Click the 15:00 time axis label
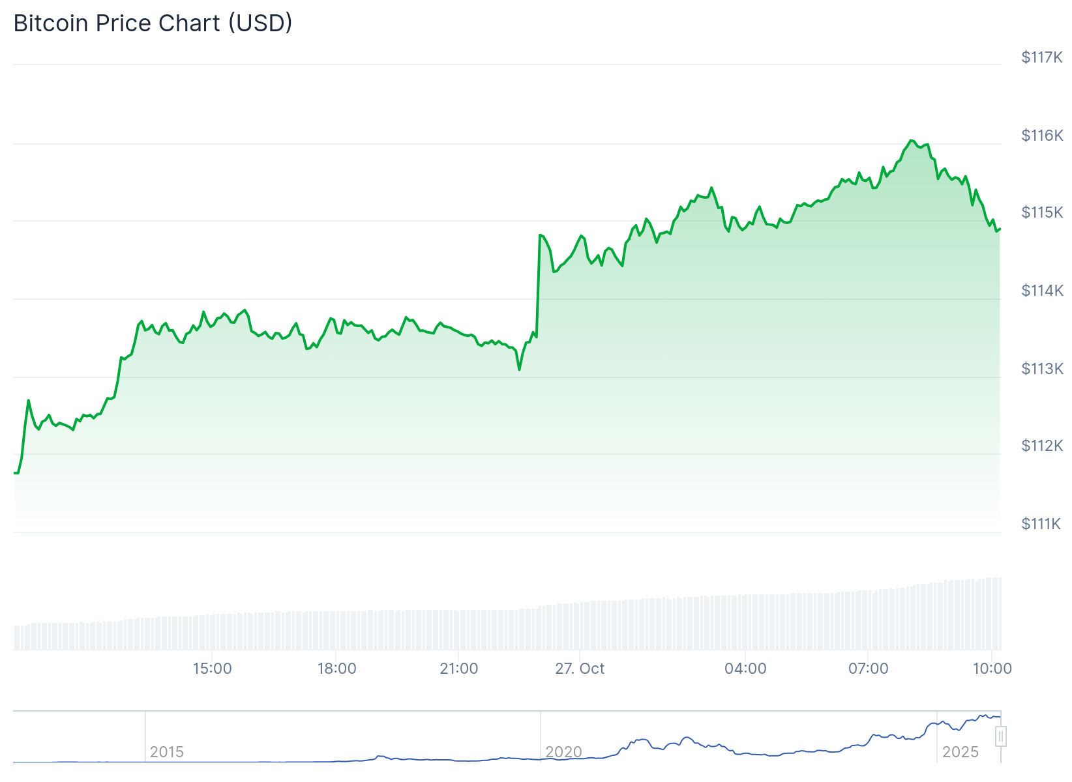 [x=212, y=669]
